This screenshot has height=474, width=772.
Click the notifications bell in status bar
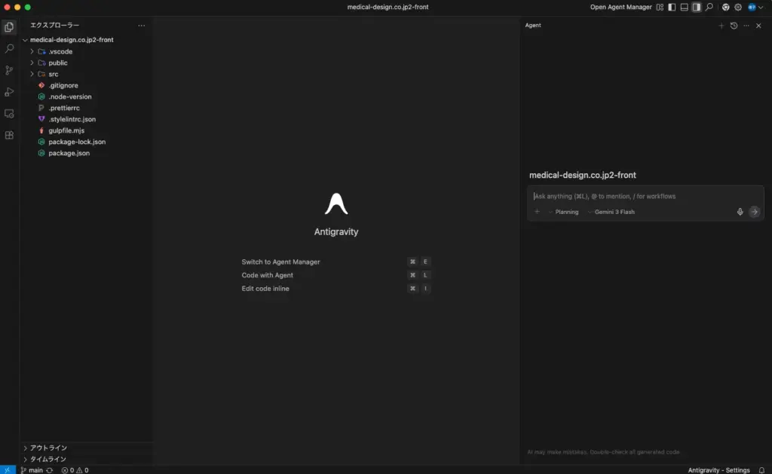(x=761, y=469)
